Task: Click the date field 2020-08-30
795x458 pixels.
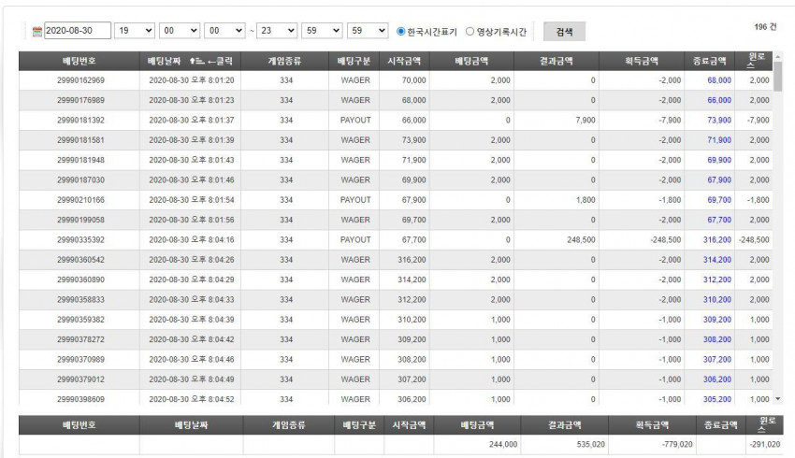Action: (78, 31)
